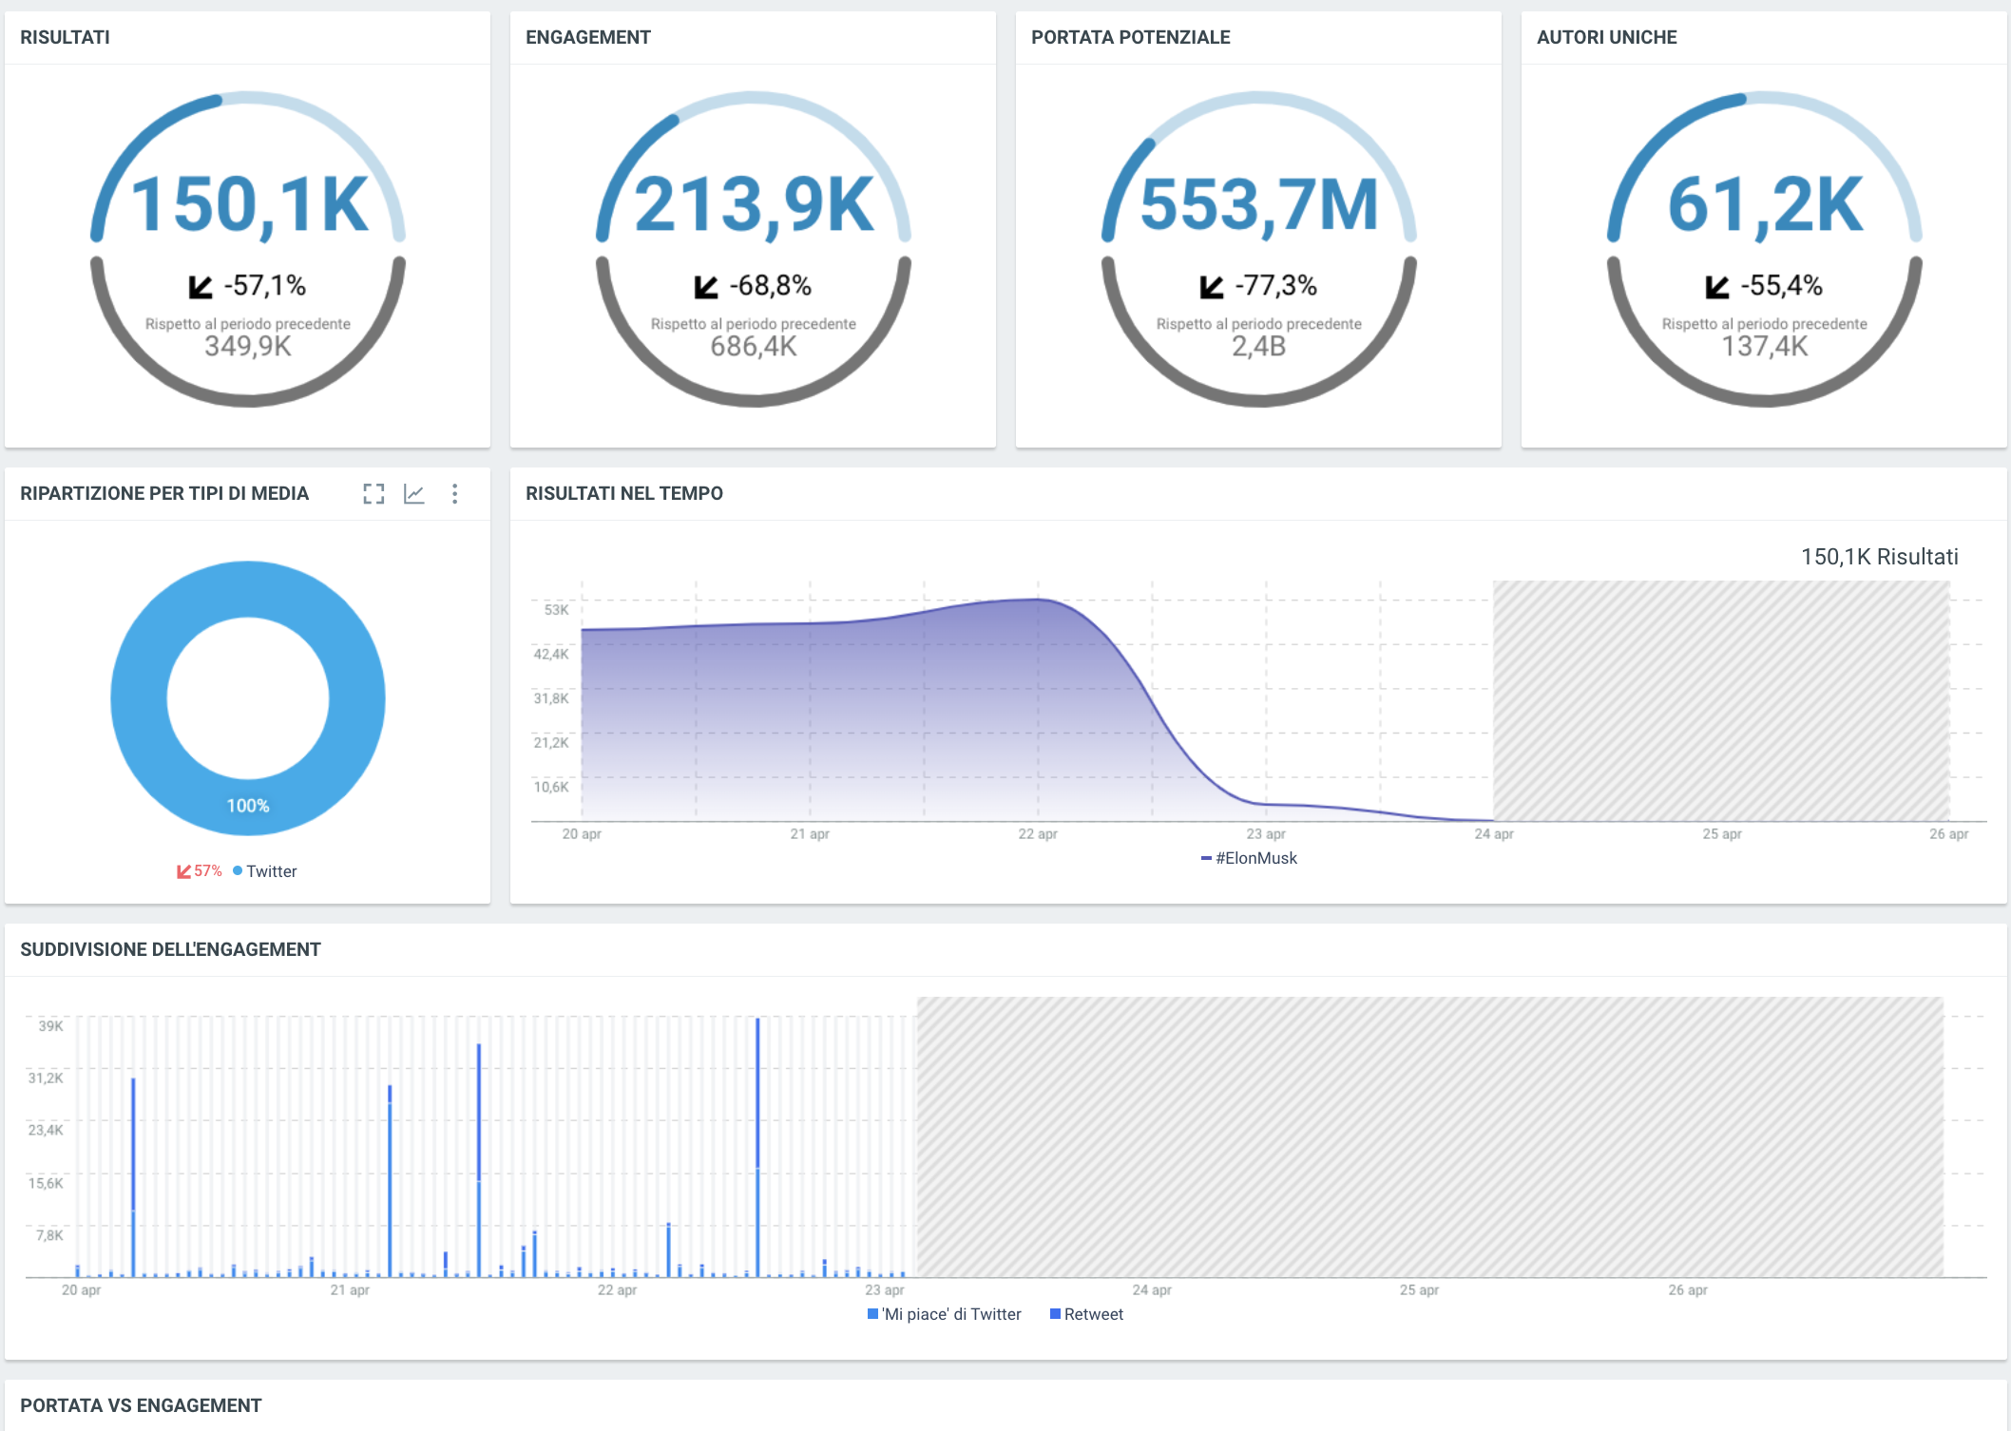Screen dimensions: 2011x1431
Task: Click the 213,9K engagement value
Action: 754,204
